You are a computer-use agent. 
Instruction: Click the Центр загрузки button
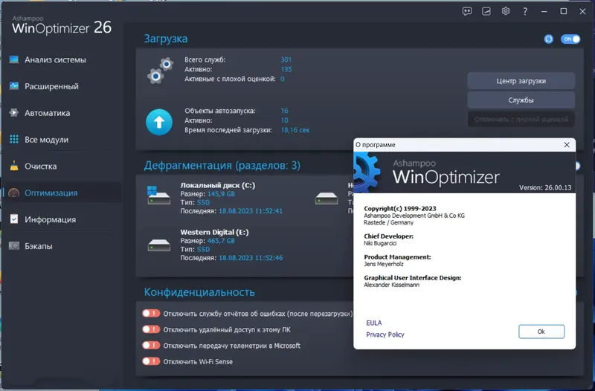coord(521,81)
